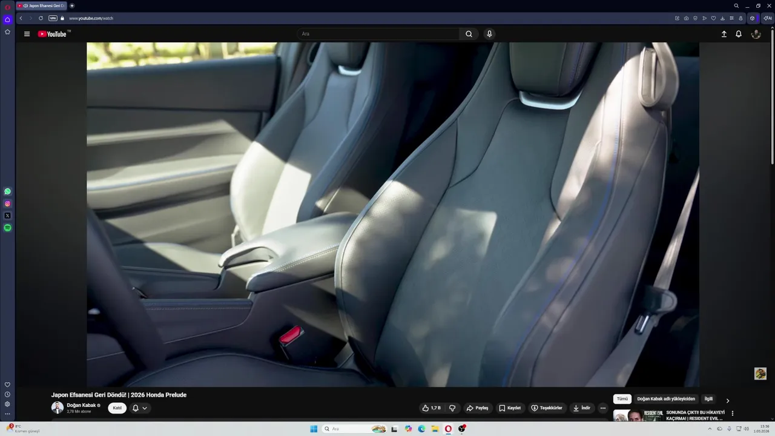The width and height of the screenshot is (775, 436).
Task: Open Spotify in the sidebar
Action: [7, 228]
